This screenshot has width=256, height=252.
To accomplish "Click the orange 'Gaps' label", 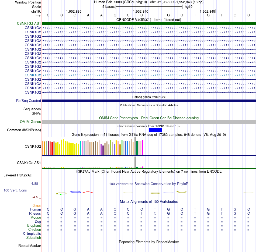I will click(37, 205).
